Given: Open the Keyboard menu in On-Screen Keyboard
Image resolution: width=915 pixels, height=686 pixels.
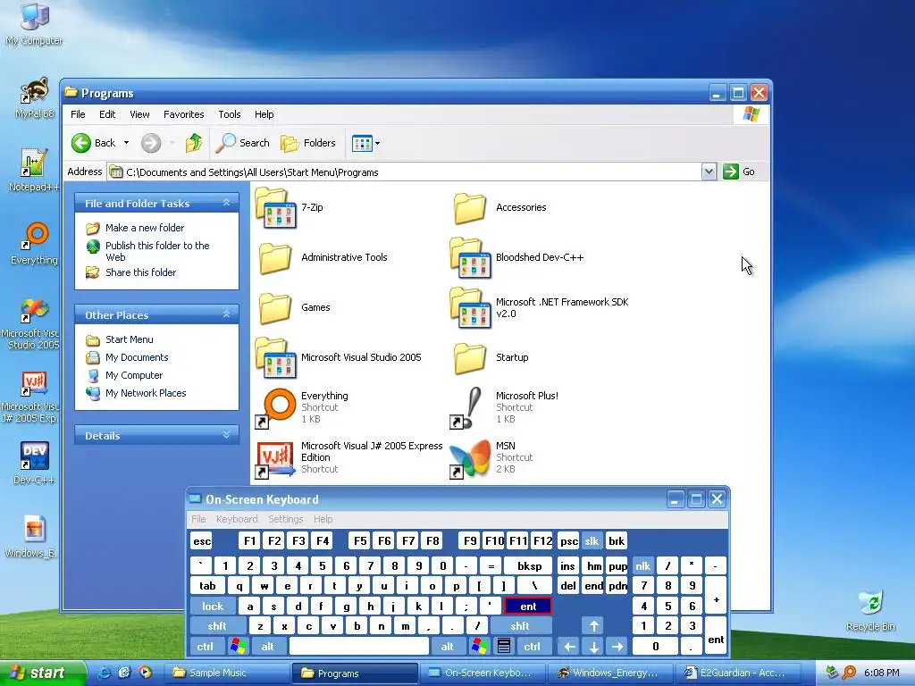Looking at the screenshot, I should pyautogui.click(x=236, y=519).
